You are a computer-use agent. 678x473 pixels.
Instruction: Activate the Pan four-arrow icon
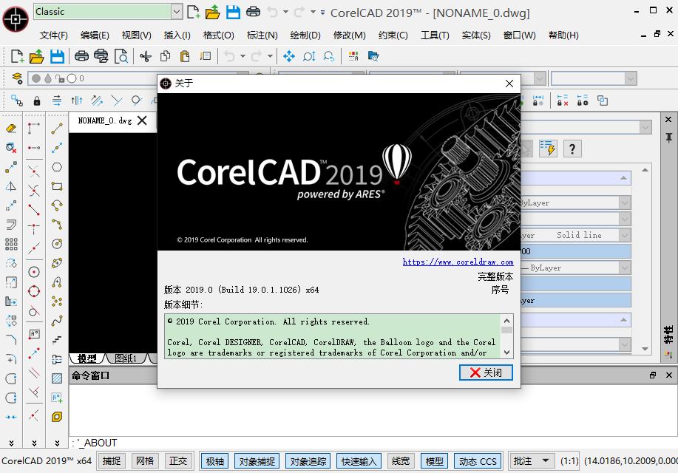pyautogui.click(x=289, y=56)
